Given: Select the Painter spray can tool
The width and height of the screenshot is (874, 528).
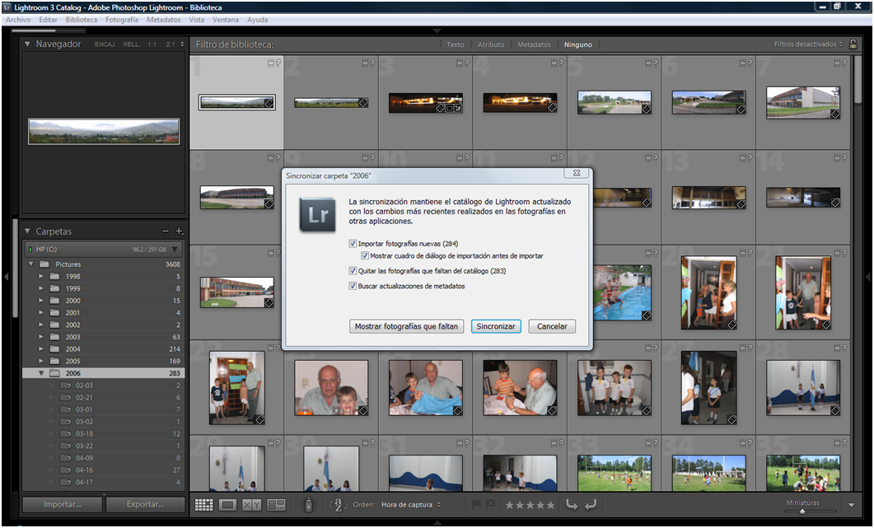Looking at the screenshot, I should [309, 504].
